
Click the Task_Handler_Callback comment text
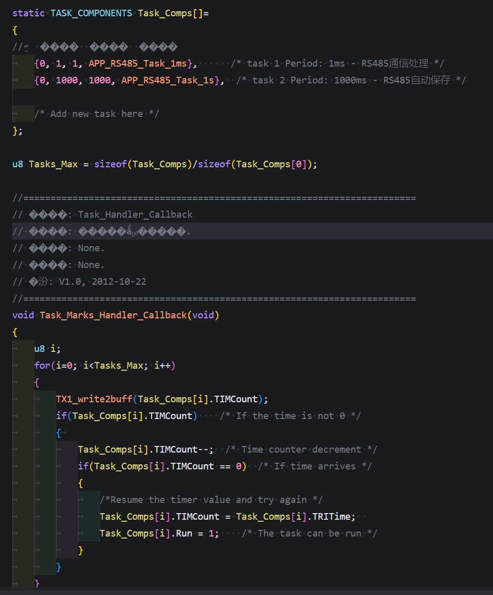point(135,215)
